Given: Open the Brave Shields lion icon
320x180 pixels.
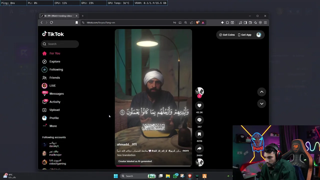Looking at the screenshot, I should 197,22.
